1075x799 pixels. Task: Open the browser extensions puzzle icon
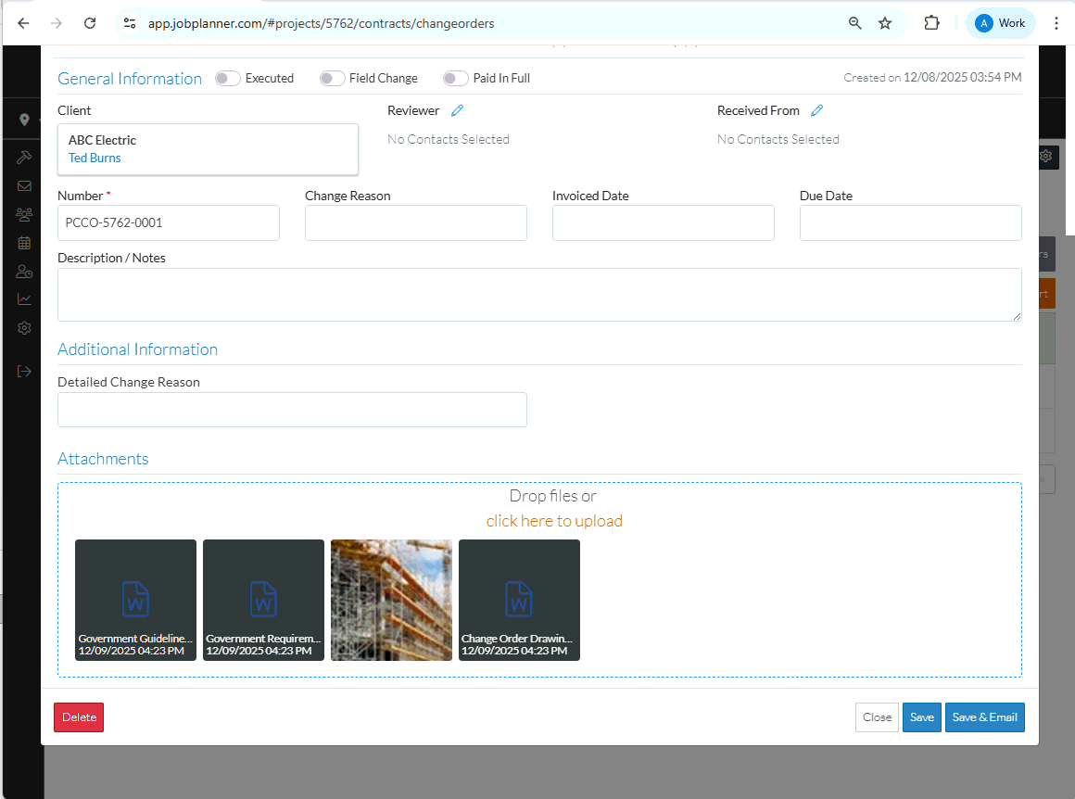[x=931, y=23]
